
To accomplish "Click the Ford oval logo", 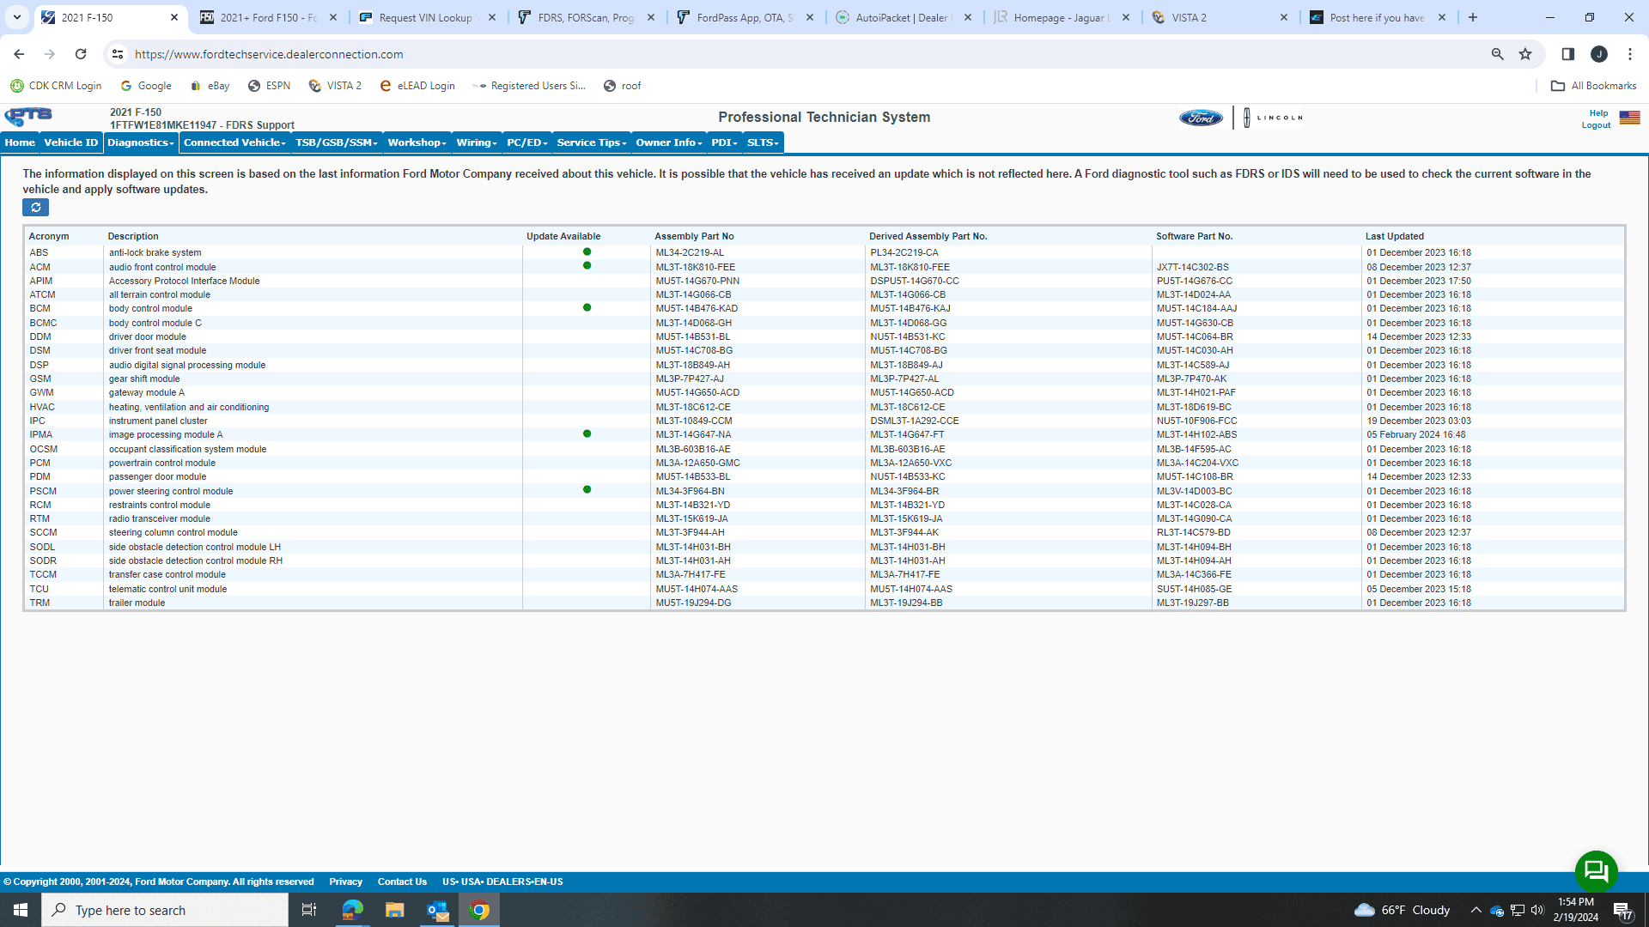I will [x=1201, y=118].
